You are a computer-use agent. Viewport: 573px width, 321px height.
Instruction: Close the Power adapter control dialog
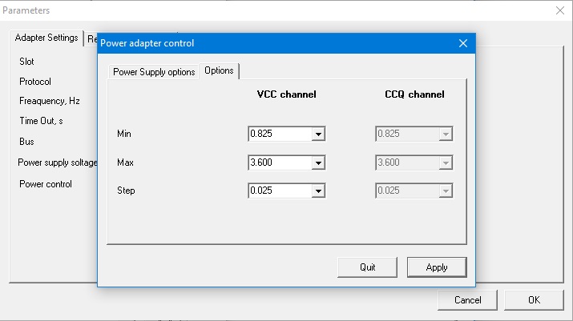tap(462, 43)
